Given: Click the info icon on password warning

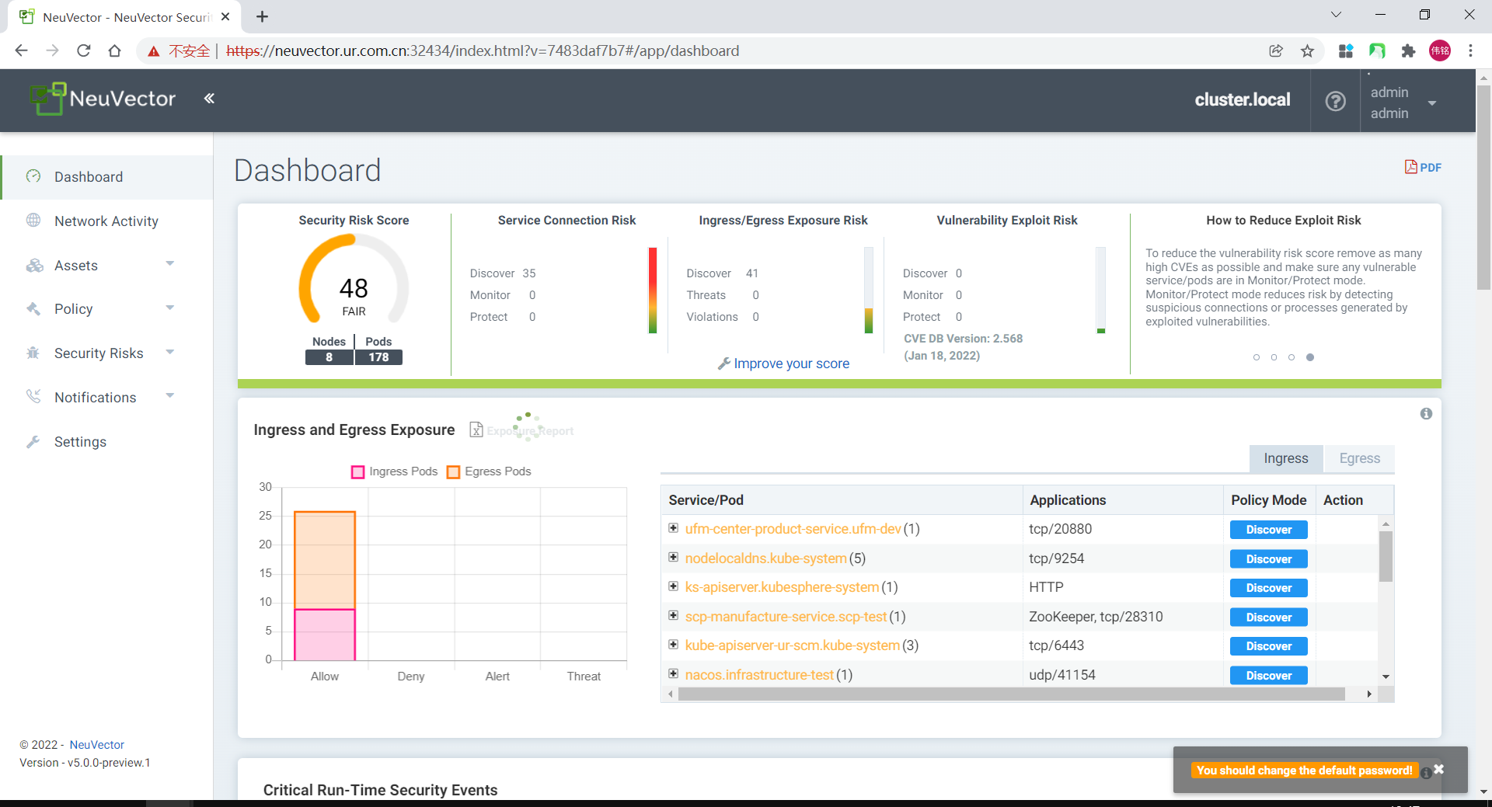Looking at the screenshot, I should coord(1426,773).
